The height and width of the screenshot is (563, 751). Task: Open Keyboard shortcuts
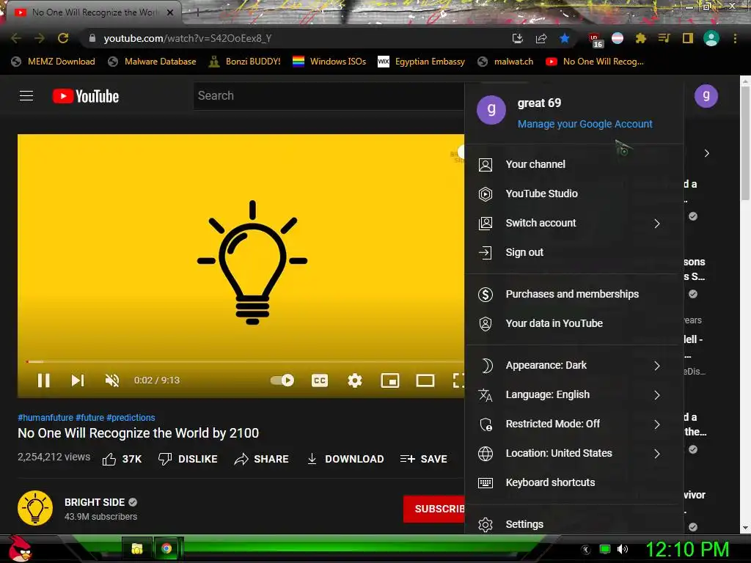574,482
